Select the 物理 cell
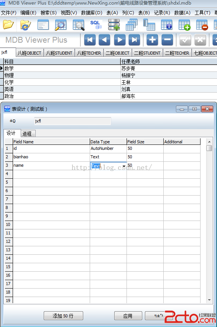217x327 pixels. (62, 75)
